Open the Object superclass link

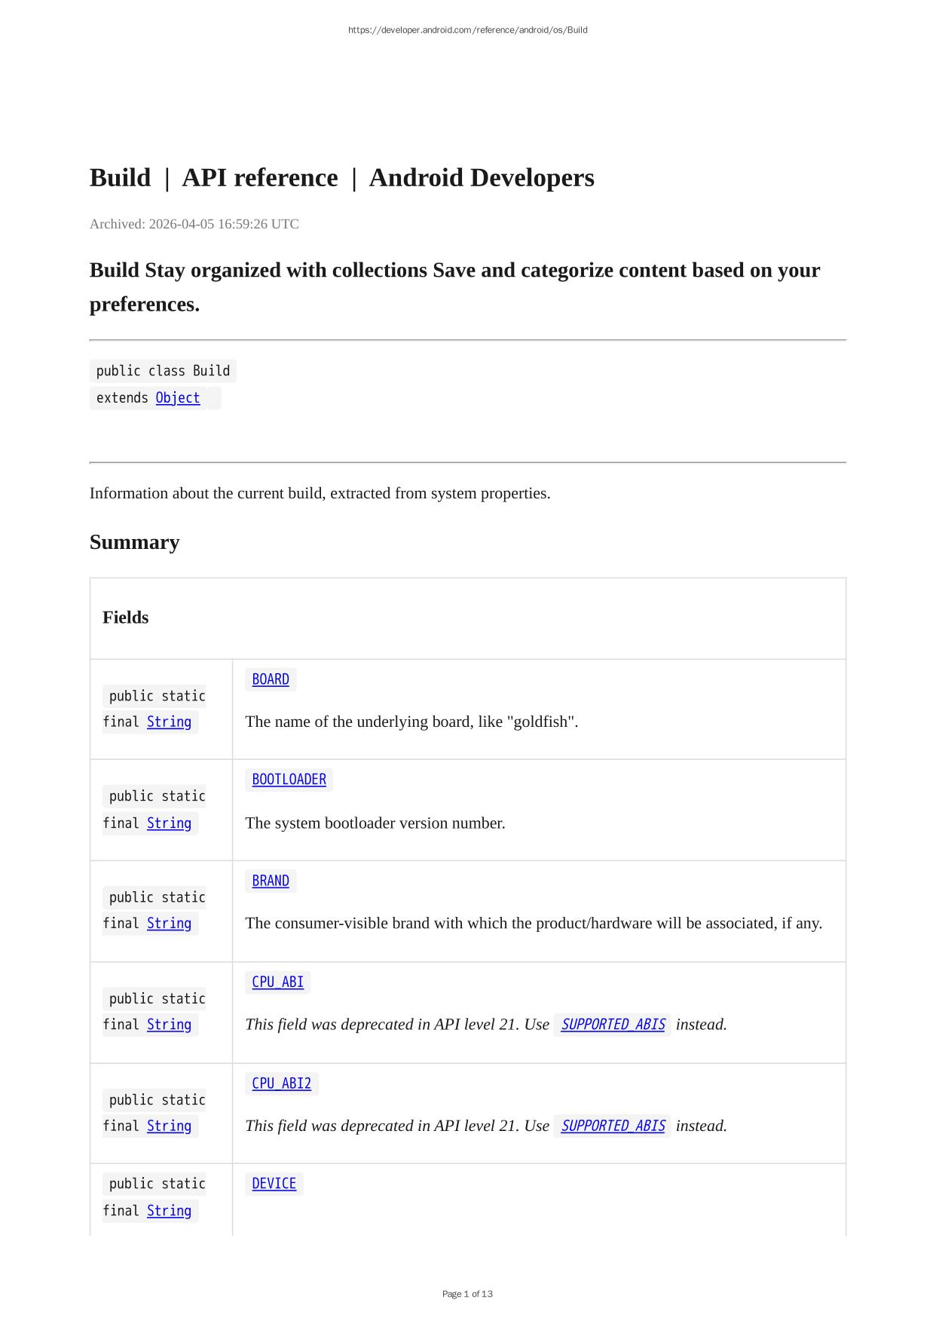(178, 398)
